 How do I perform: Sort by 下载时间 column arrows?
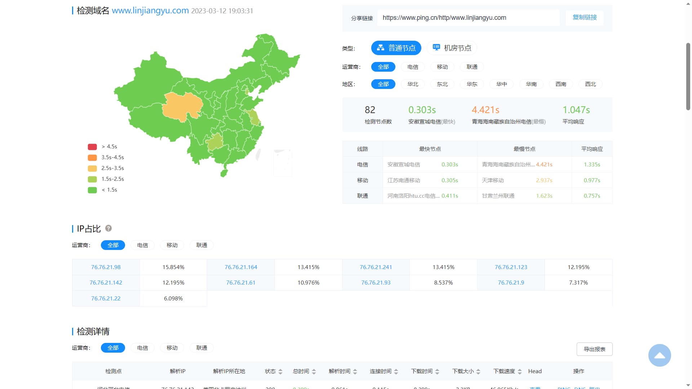437,371
